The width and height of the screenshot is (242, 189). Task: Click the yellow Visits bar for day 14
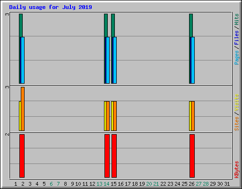(x=105, y=116)
